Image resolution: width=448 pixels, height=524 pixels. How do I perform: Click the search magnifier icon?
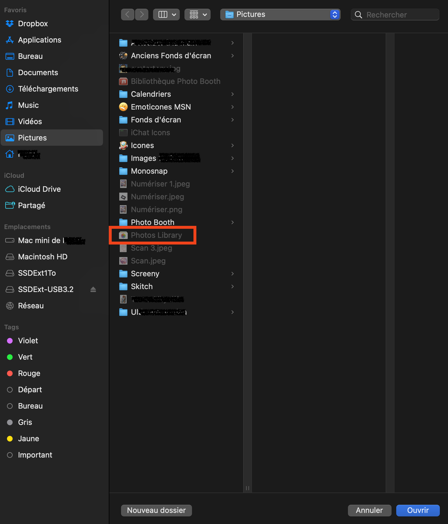pos(358,15)
